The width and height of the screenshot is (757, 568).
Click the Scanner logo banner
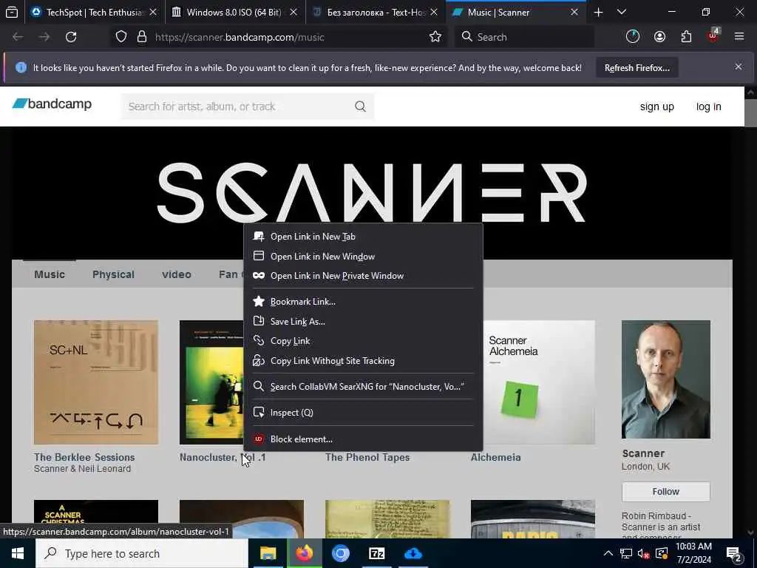[x=372, y=192]
